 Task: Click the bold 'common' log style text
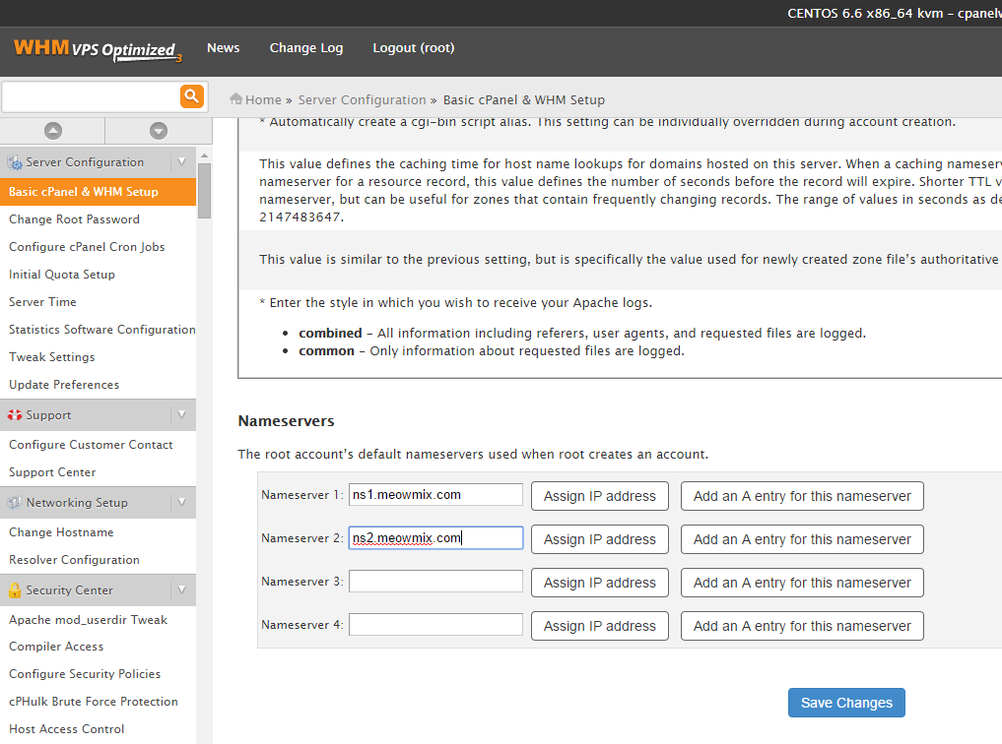pyautogui.click(x=326, y=351)
